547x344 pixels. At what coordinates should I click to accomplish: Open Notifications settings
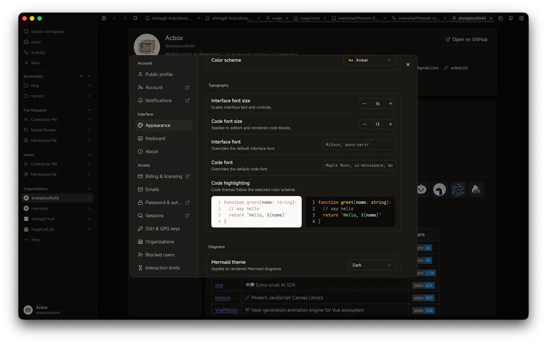click(163, 100)
